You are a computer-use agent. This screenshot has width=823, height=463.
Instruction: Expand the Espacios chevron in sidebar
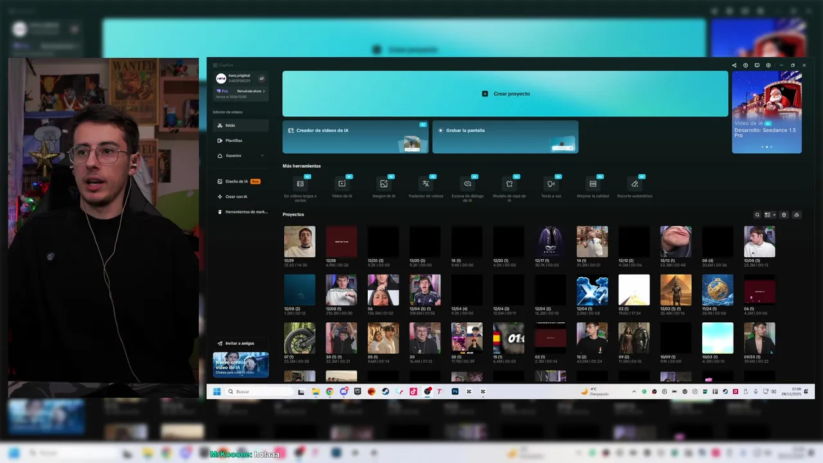pyautogui.click(x=262, y=156)
